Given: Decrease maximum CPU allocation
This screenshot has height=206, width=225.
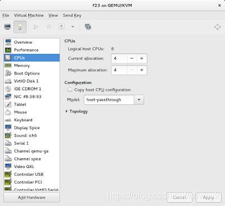Looking at the screenshot, I should click(x=132, y=70).
